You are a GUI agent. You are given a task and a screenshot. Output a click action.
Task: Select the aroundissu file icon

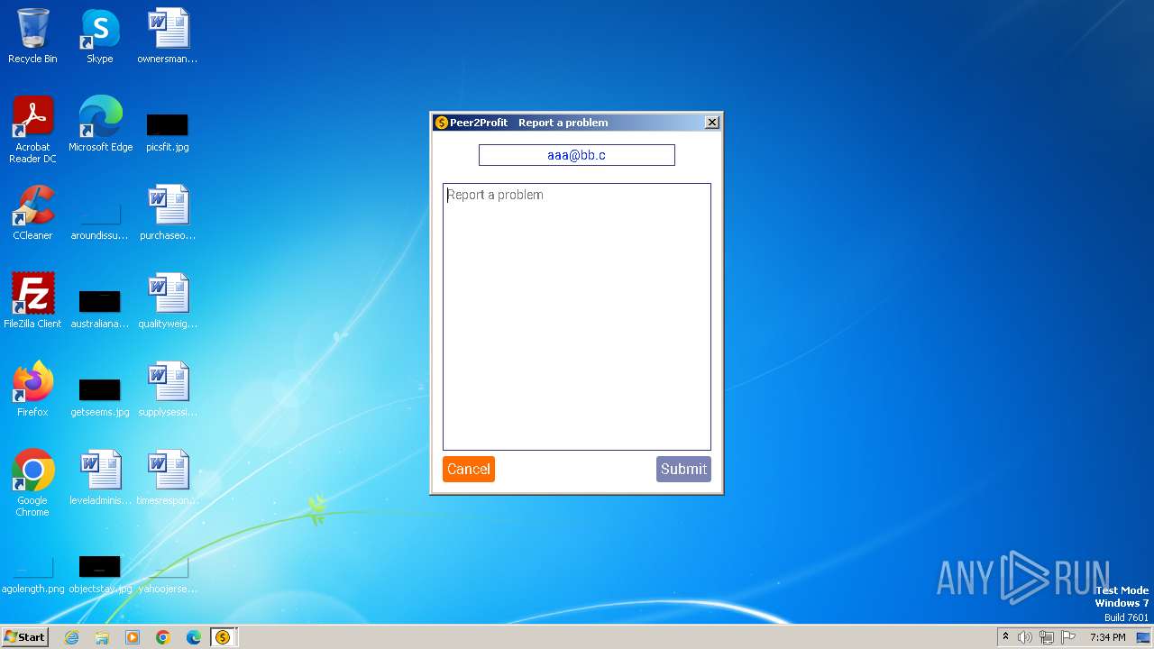100,221
